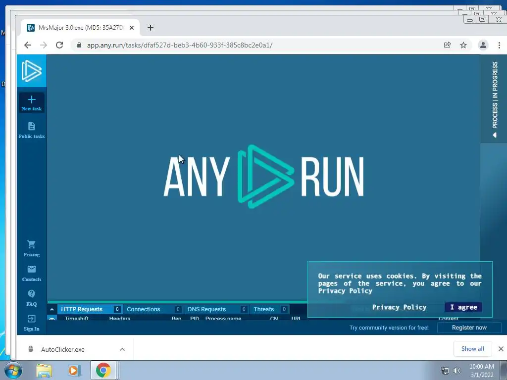Click the Chrome taskbar icon
This screenshot has height=380, width=507.
click(x=103, y=370)
